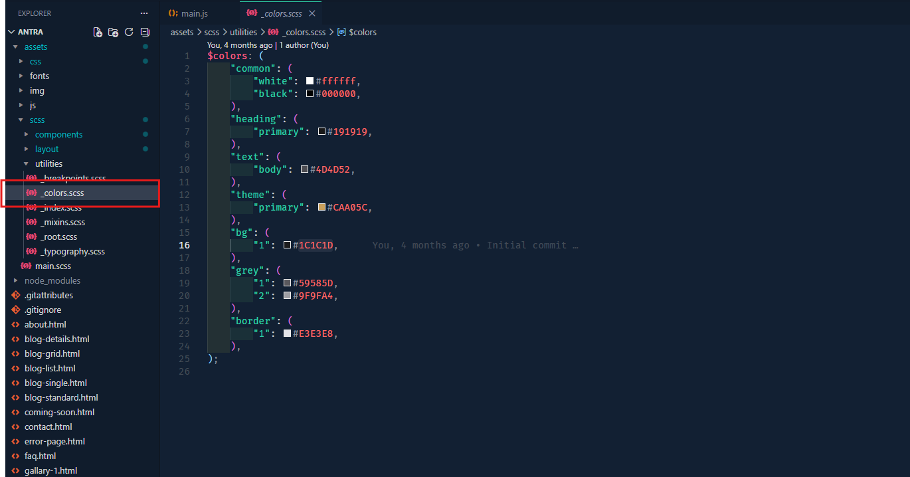Screen dimensions: 910x477
Task: Close the _colors.scss editor tab
Action: pos(312,13)
